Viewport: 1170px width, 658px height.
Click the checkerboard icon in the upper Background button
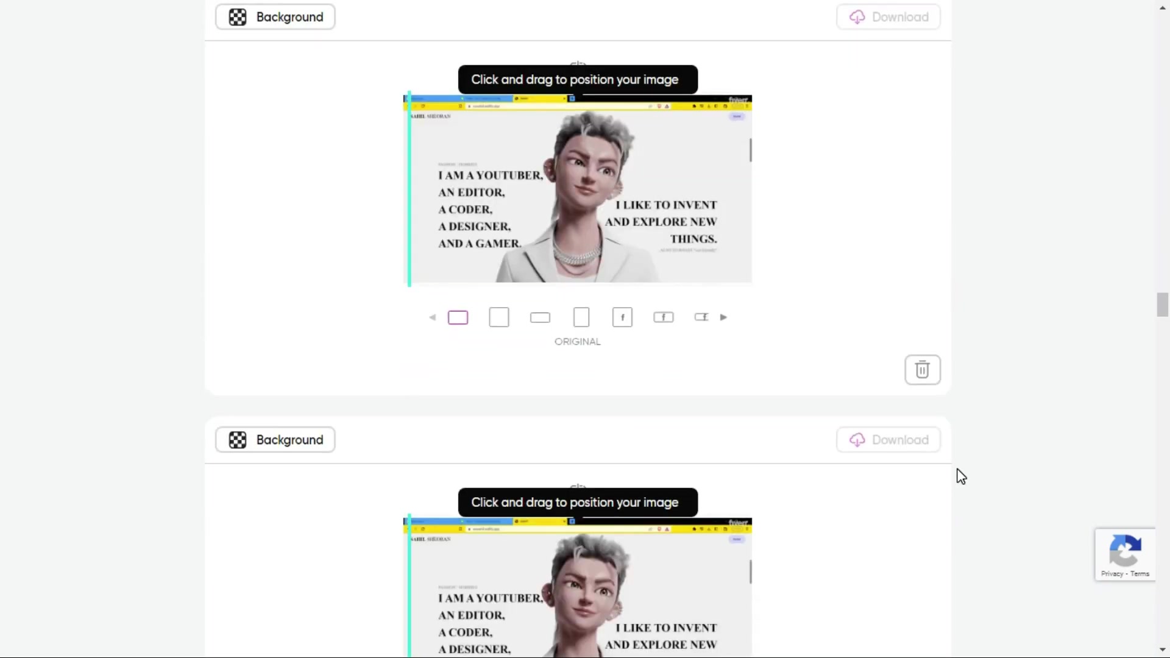pos(238,17)
